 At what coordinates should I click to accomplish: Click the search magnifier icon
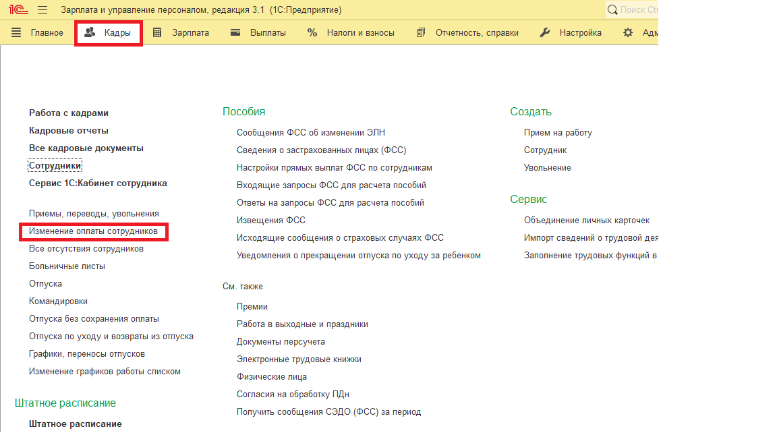point(612,9)
